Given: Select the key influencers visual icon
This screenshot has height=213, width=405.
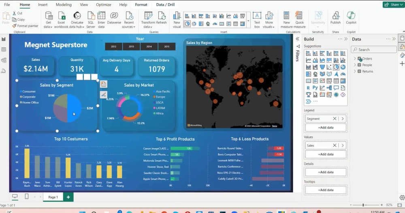Looking at the screenshot, I should click(x=322, y=88).
